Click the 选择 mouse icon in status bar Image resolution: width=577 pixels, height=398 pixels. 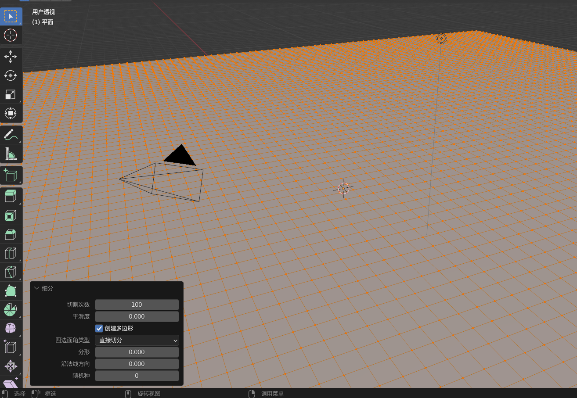(5, 394)
